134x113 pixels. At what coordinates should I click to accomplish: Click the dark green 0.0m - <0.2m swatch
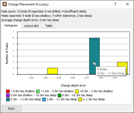pos(60,95)
